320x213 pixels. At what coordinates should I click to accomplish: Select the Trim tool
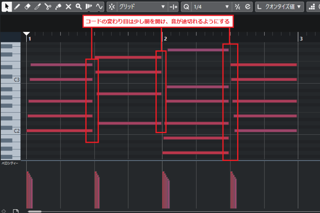37,7
